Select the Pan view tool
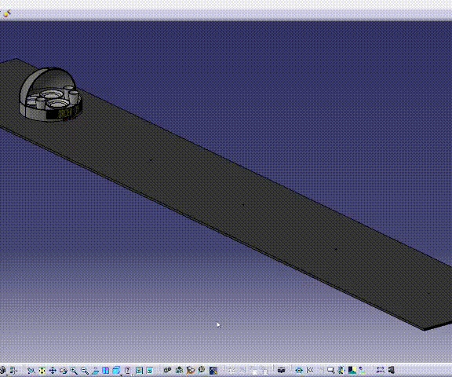This screenshot has height=377, width=452. (x=53, y=371)
